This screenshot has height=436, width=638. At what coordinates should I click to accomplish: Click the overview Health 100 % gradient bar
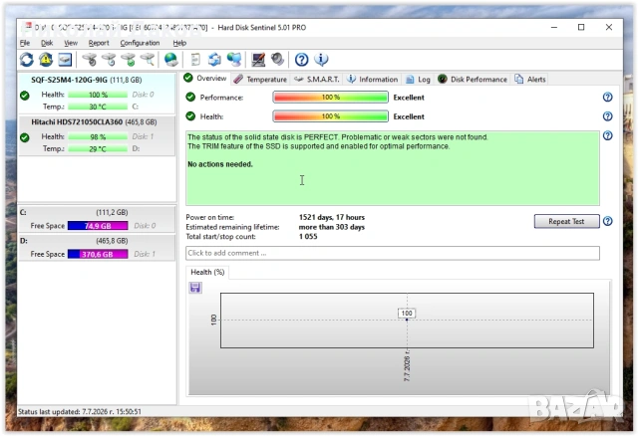(x=330, y=116)
